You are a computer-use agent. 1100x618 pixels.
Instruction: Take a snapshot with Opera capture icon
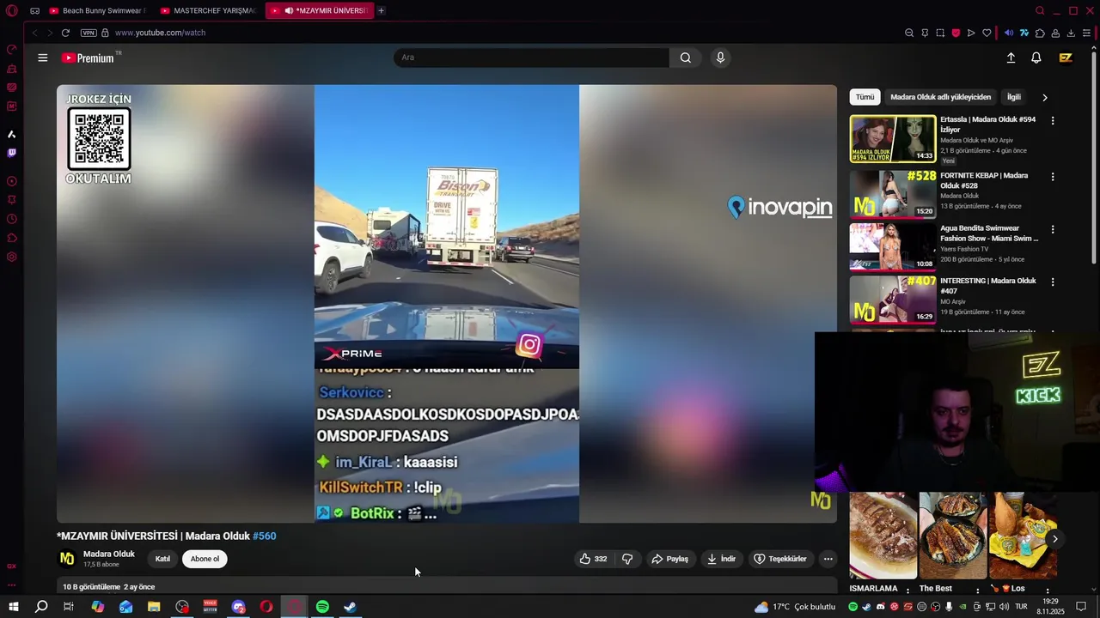[x=940, y=33]
